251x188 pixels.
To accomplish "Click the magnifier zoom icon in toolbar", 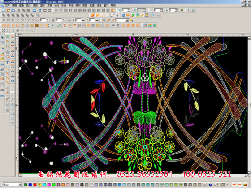I will click(152, 15).
